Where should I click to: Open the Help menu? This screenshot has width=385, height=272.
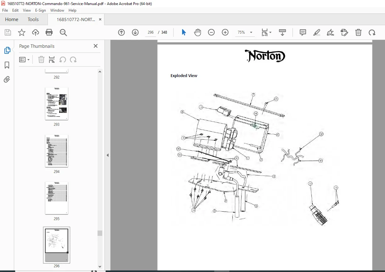coord(72,10)
